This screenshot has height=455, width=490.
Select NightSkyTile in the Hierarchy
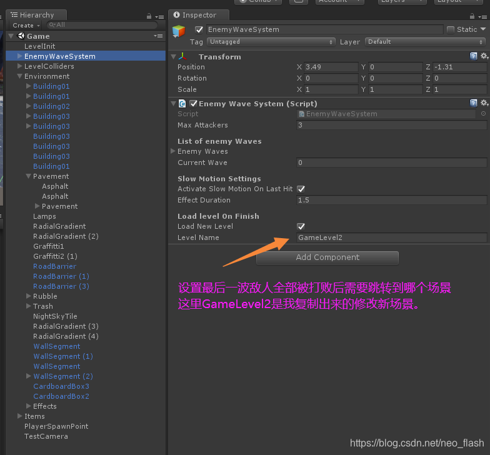[x=55, y=316]
